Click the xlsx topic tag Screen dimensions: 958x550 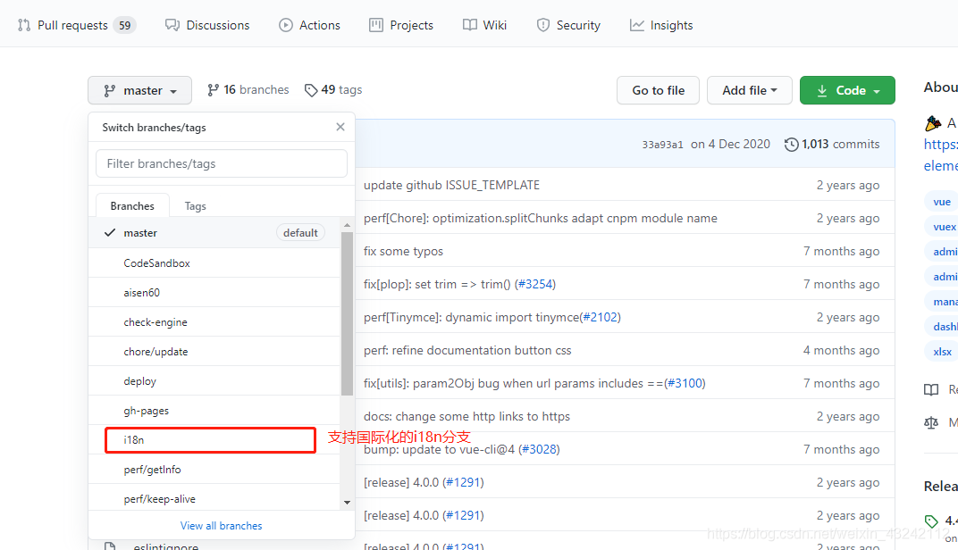click(x=942, y=352)
